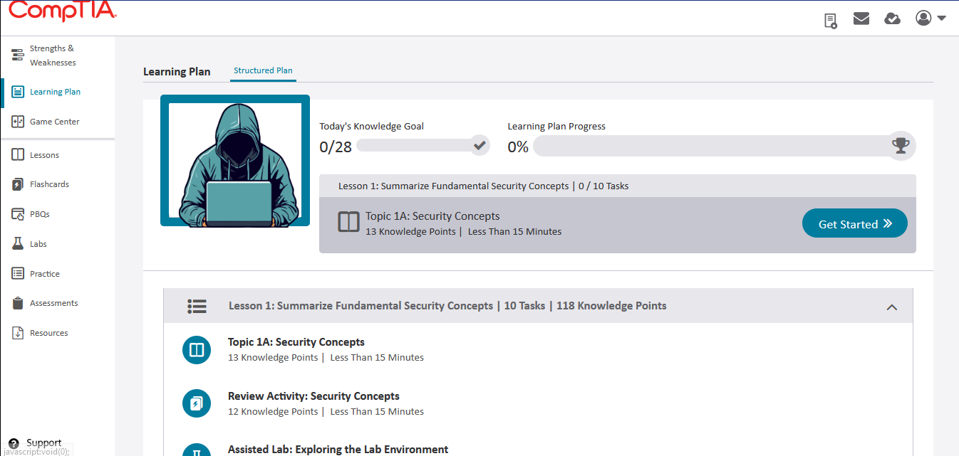Switch to the Structured Plan tab
Viewport: 959px width, 456px height.
[x=263, y=70]
